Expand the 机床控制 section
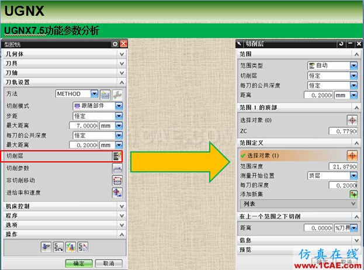 pyautogui.click(x=122, y=206)
